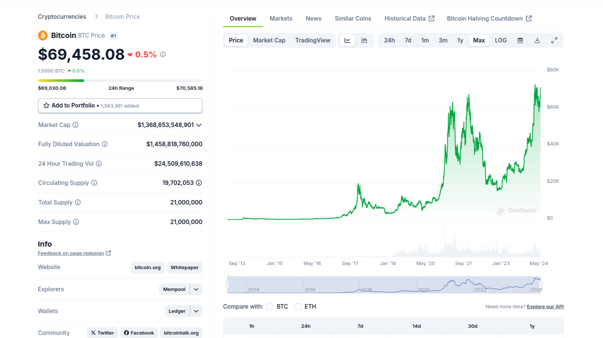Open info icon beside 19,702,053 value
Viewport: 603px width, 338px height.
[x=199, y=183]
